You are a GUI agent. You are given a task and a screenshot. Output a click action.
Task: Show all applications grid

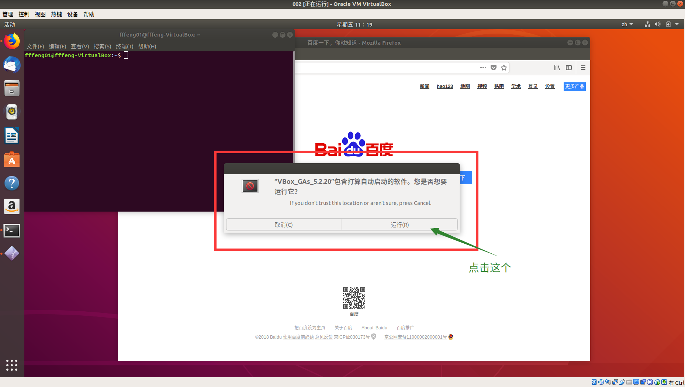(12, 365)
